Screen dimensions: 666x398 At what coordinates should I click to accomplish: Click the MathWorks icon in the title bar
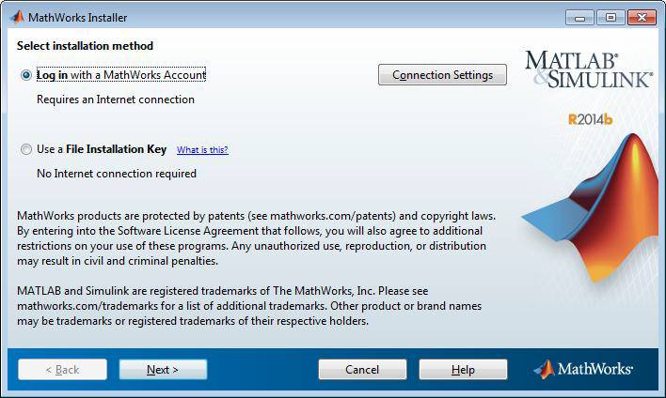click(x=15, y=17)
